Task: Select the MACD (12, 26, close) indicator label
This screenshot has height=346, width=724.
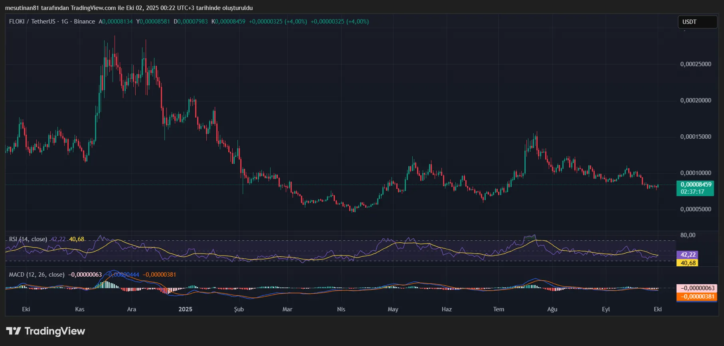Action: (37, 275)
